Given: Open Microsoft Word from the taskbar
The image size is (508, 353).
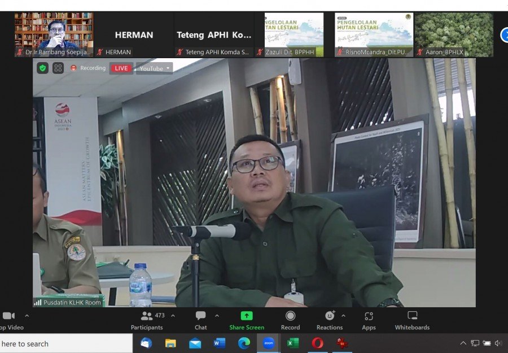Looking at the screenshot, I should pyautogui.click(x=220, y=343).
